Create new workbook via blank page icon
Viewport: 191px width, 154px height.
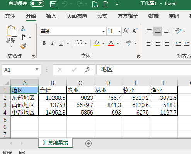click(106, 4)
